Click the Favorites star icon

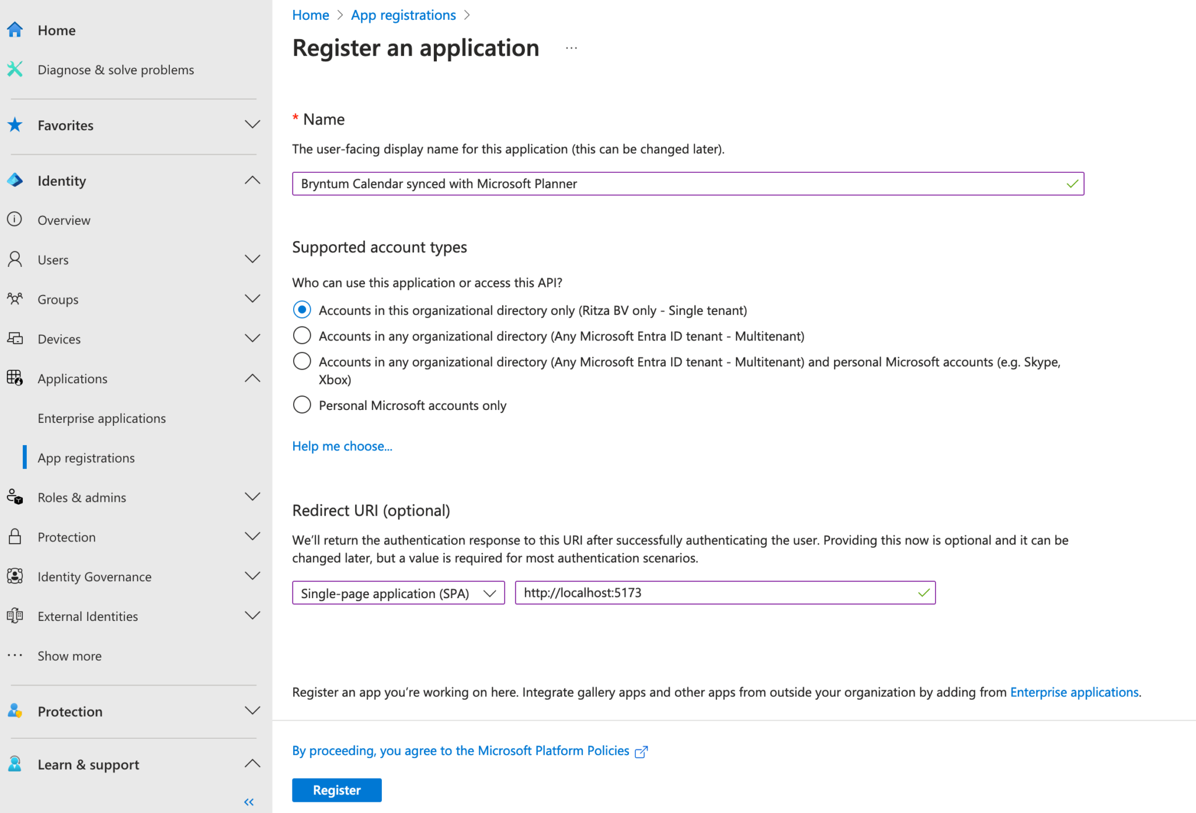(15, 124)
